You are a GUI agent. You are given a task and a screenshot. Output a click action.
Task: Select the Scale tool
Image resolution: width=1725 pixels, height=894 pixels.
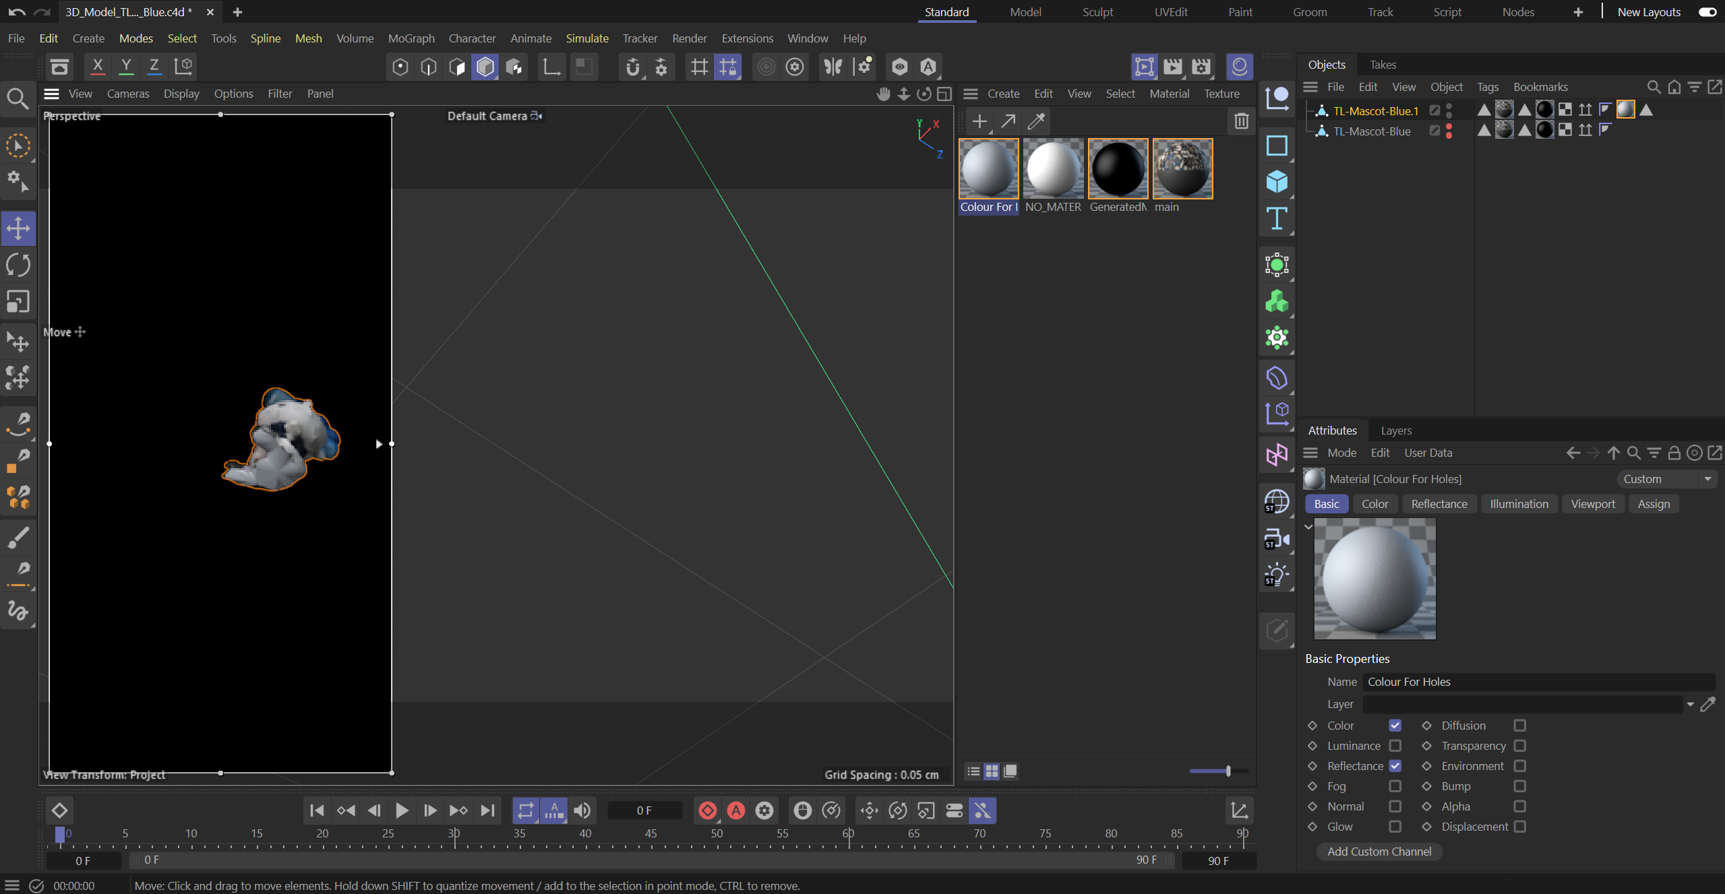coord(17,301)
